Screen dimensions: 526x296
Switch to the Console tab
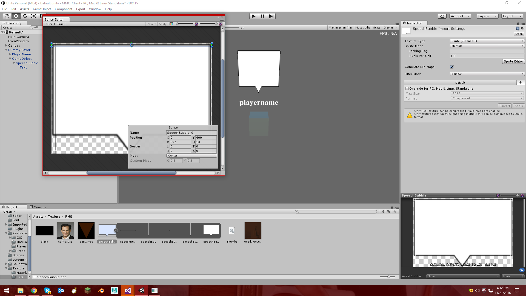pyautogui.click(x=38, y=207)
